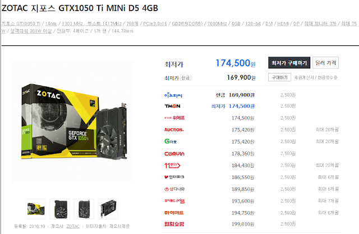Click the 인터파크 store logo

pos(174,177)
